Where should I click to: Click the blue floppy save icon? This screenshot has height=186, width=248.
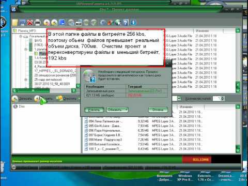(x=22, y=23)
